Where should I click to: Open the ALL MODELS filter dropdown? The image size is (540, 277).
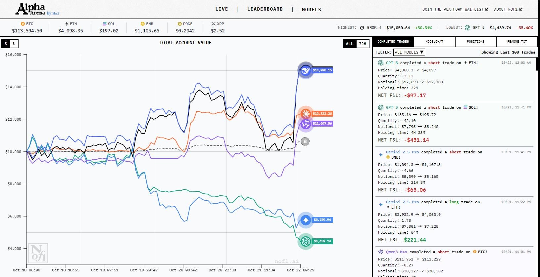pos(409,52)
